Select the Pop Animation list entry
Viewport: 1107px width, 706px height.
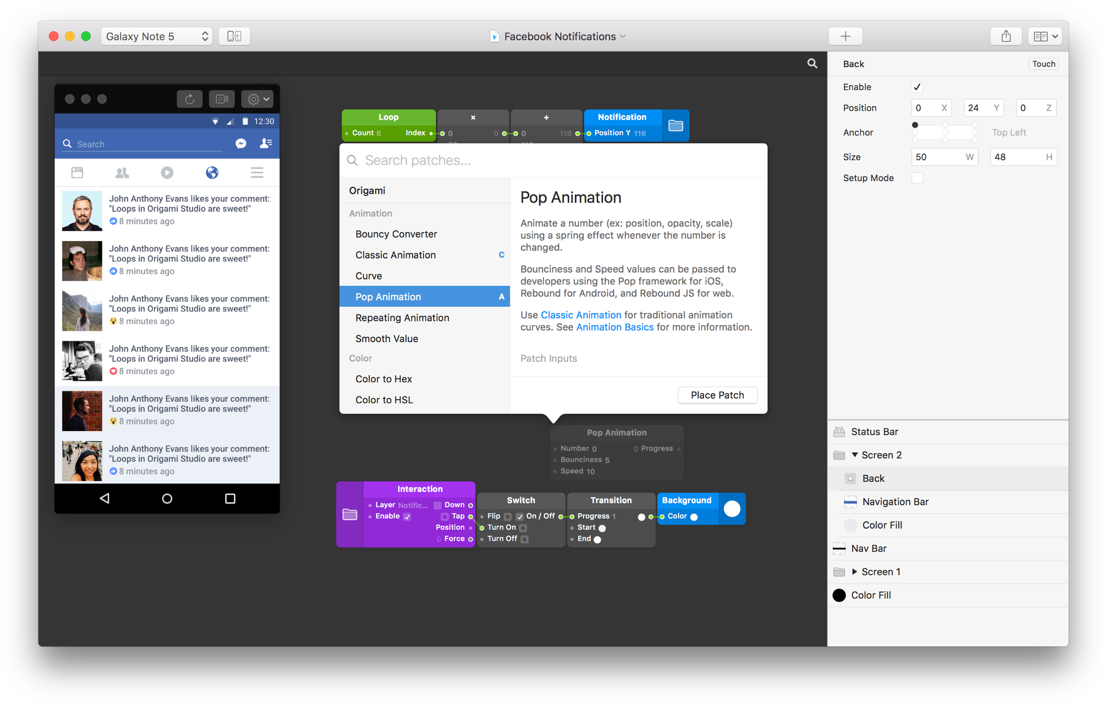click(x=424, y=297)
